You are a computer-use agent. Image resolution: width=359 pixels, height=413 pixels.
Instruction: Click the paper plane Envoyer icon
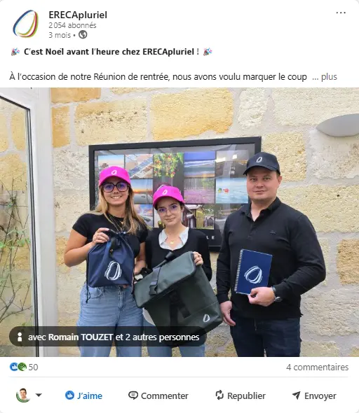pos(296,395)
